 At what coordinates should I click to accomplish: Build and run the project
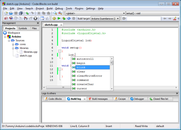64,18
